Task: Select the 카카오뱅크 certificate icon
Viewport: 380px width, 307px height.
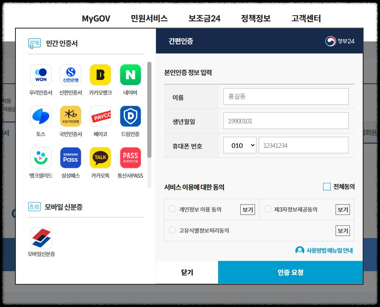Action: pos(100,75)
